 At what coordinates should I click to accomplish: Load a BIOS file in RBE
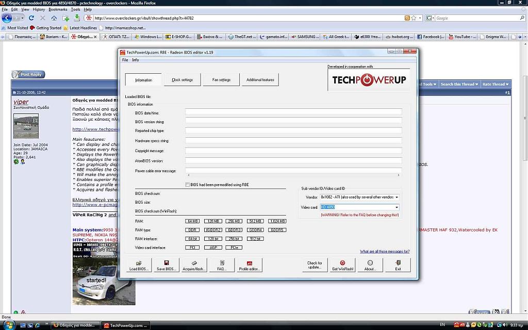139,266
